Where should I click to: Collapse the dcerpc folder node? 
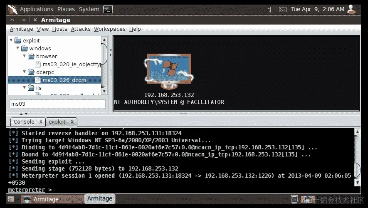coord(25,72)
